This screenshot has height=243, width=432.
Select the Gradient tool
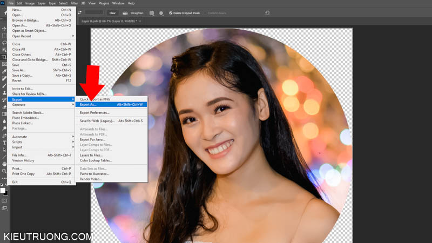click(4, 114)
